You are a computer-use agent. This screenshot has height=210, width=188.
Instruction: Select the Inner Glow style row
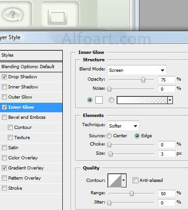[31, 107]
